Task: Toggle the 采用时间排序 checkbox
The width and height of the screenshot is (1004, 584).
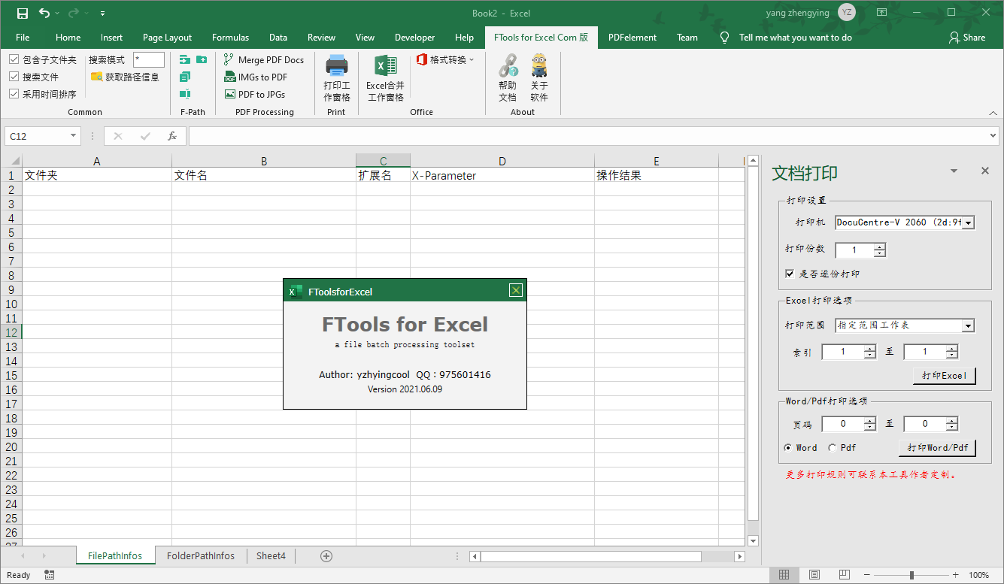Action: click(14, 94)
